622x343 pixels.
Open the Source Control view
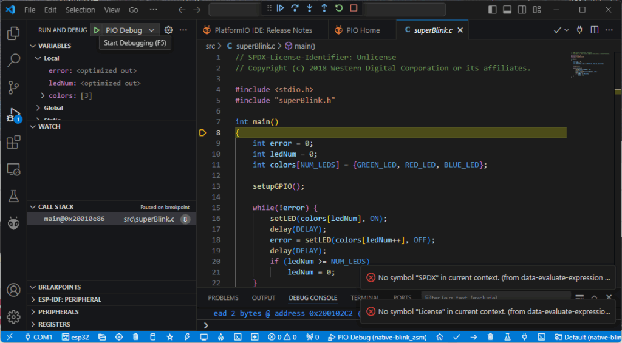point(13,87)
